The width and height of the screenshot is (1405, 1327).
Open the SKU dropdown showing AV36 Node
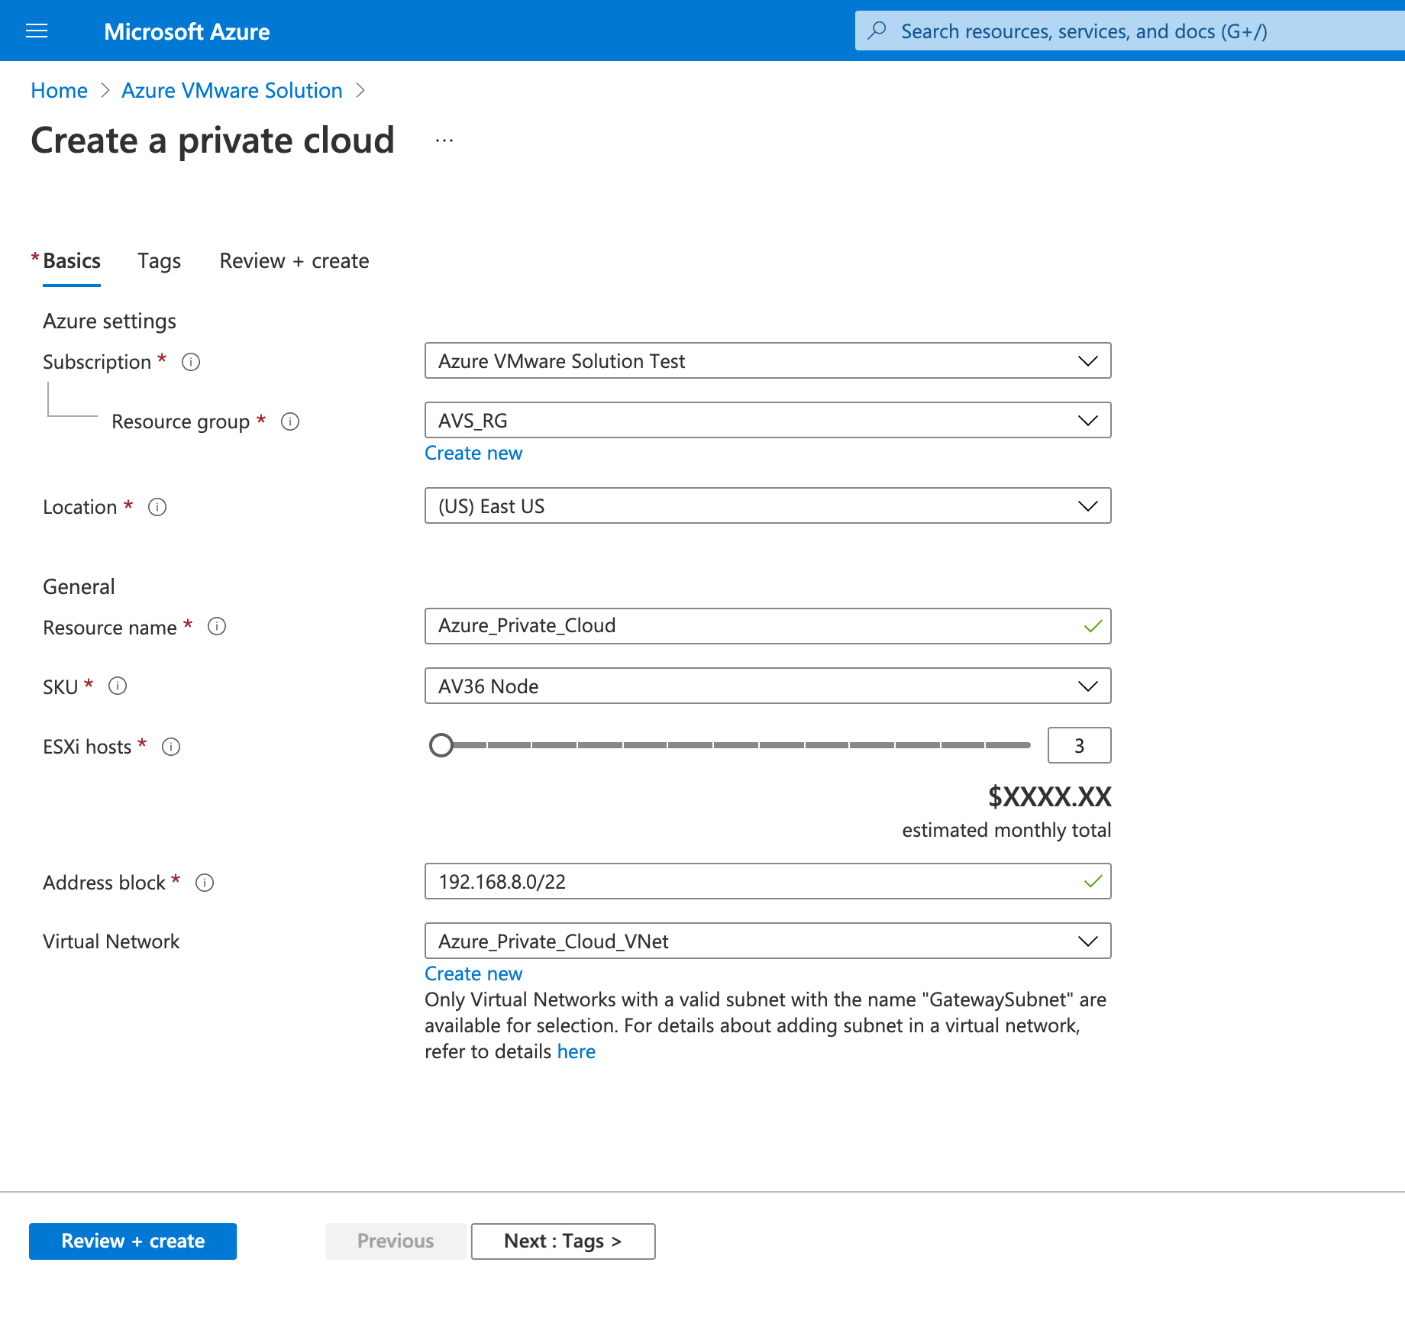pos(767,686)
